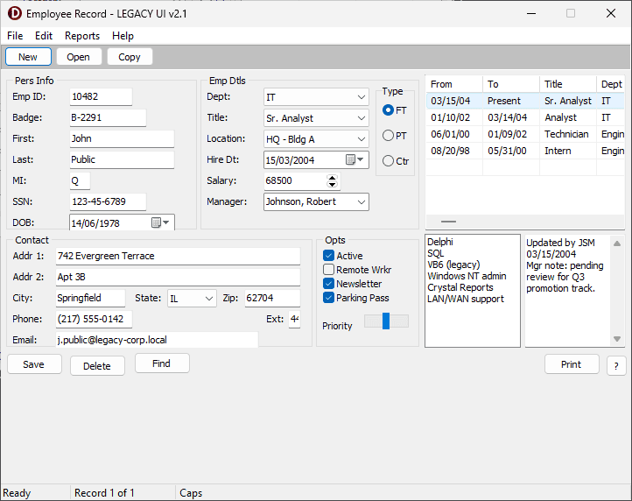This screenshot has width=632, height=501.
Task: Open the Reports menu
Action: [x=82, y=36]
